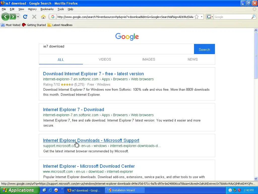
Task: Open the address bar URL history dropdown
Action: tap(202, 17)
